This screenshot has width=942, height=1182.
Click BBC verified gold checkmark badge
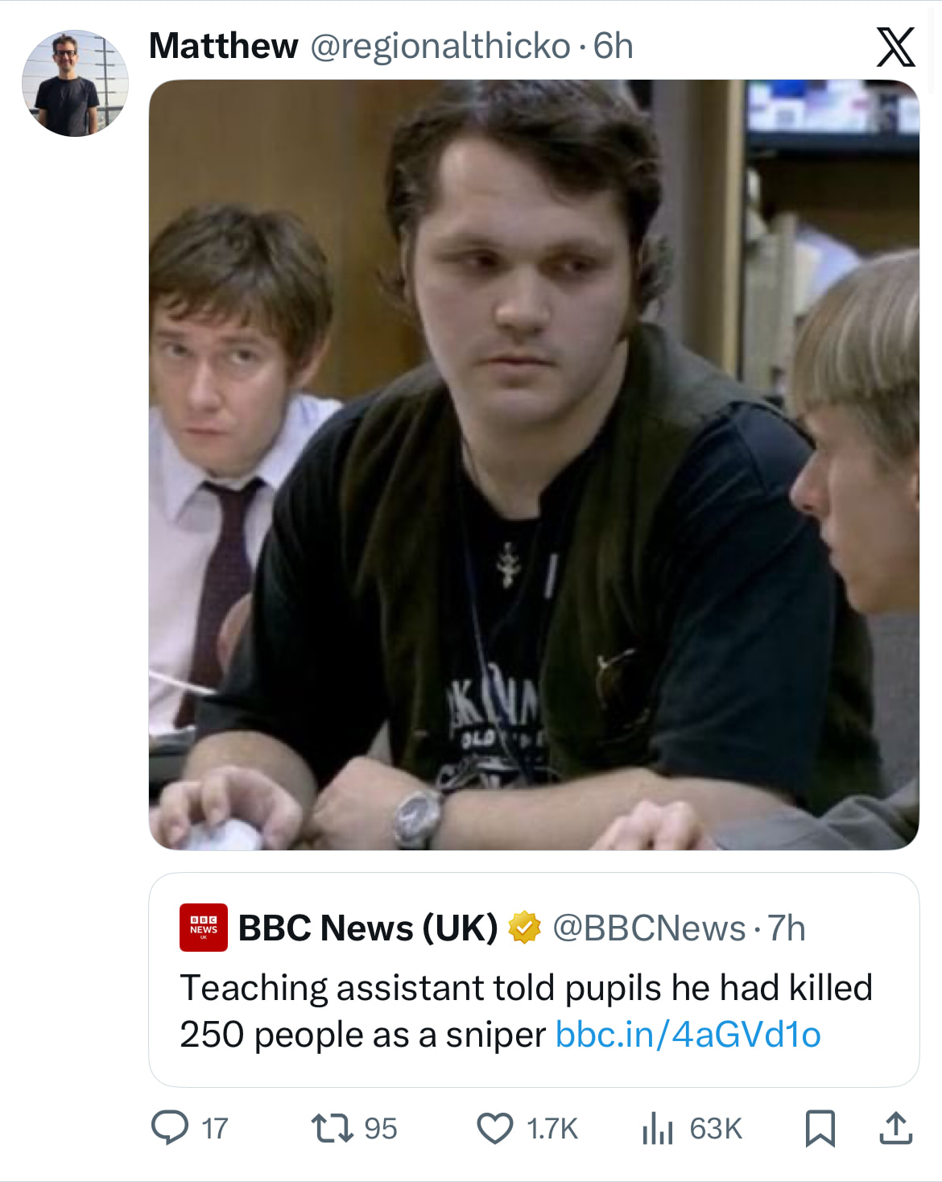pyautogui.click(x=524, y=928)
